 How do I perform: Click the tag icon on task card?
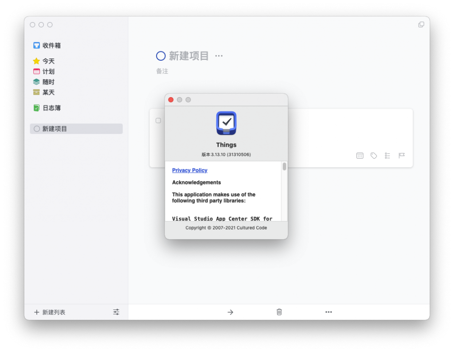[x=374, y=156]
